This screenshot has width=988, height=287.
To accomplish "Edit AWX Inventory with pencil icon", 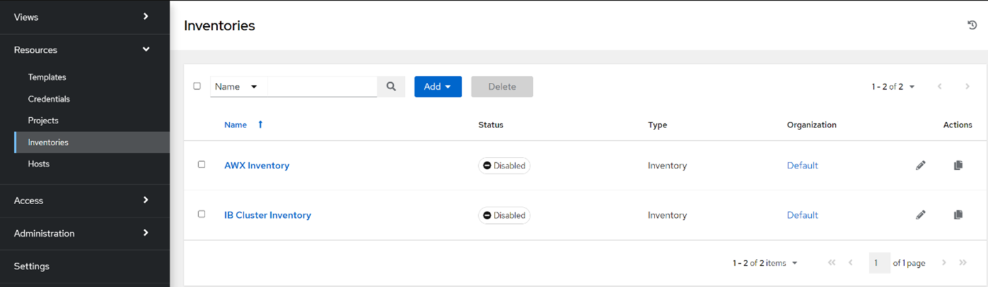I will [x=921, y=165].
